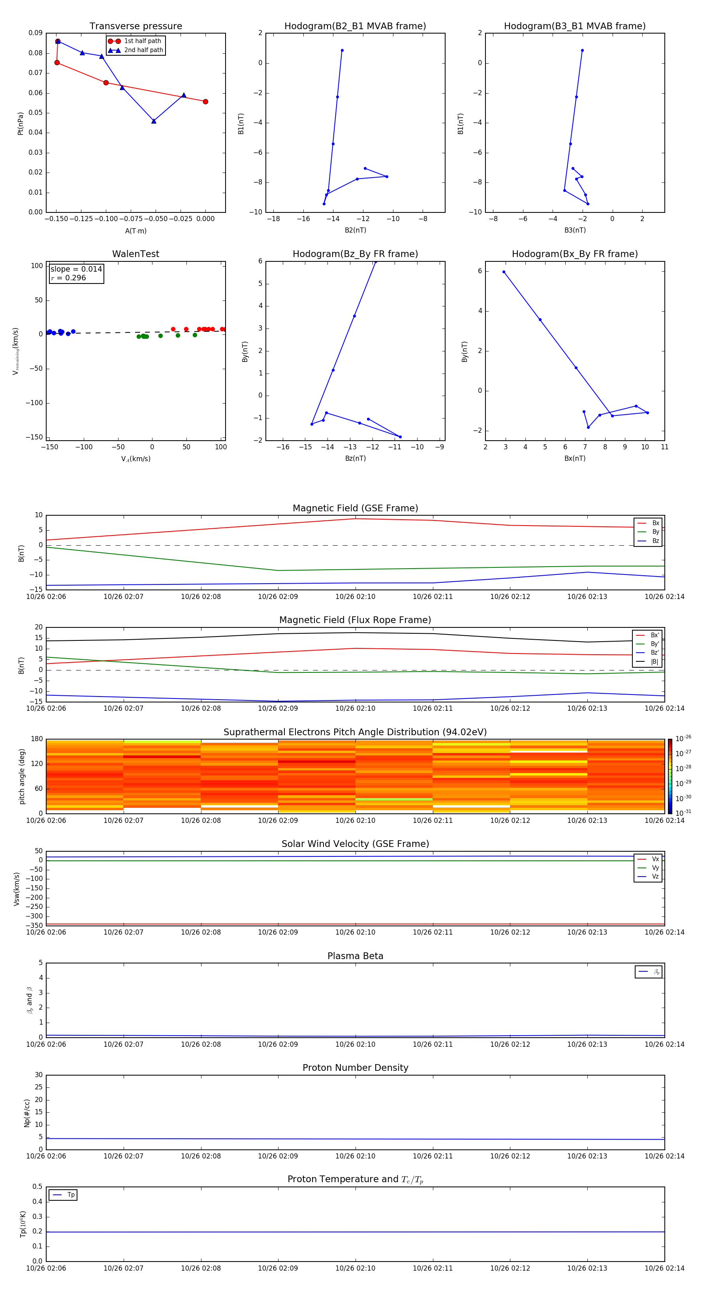Image resolution: width=711 pixels, height=1303 pixels.
Task: Click the pitch angle colorbar
Action: coord(670,776)
